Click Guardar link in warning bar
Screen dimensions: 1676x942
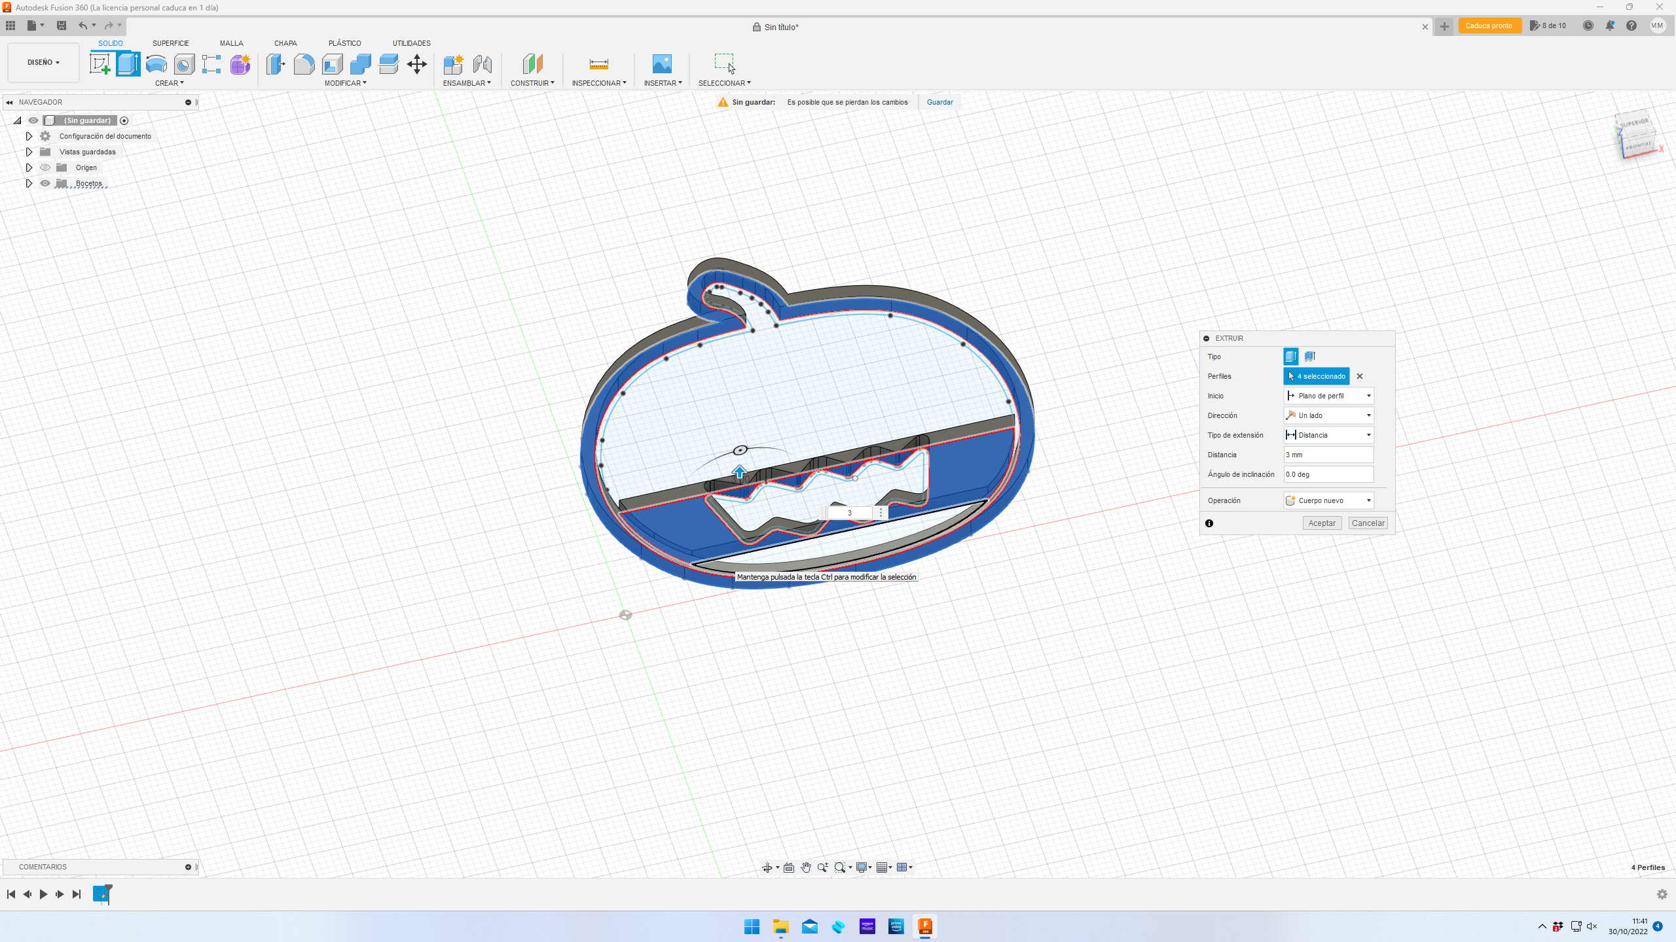[939, 102]
